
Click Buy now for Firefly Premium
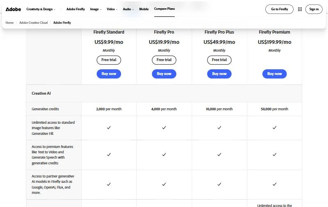[x=274, y=74]
